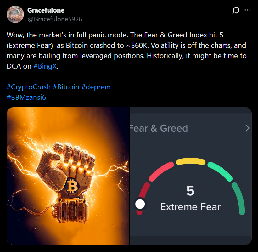Open the three-dot more options menu
The height and width of the screenshot is (252, 258).
[x=248, y=10]
